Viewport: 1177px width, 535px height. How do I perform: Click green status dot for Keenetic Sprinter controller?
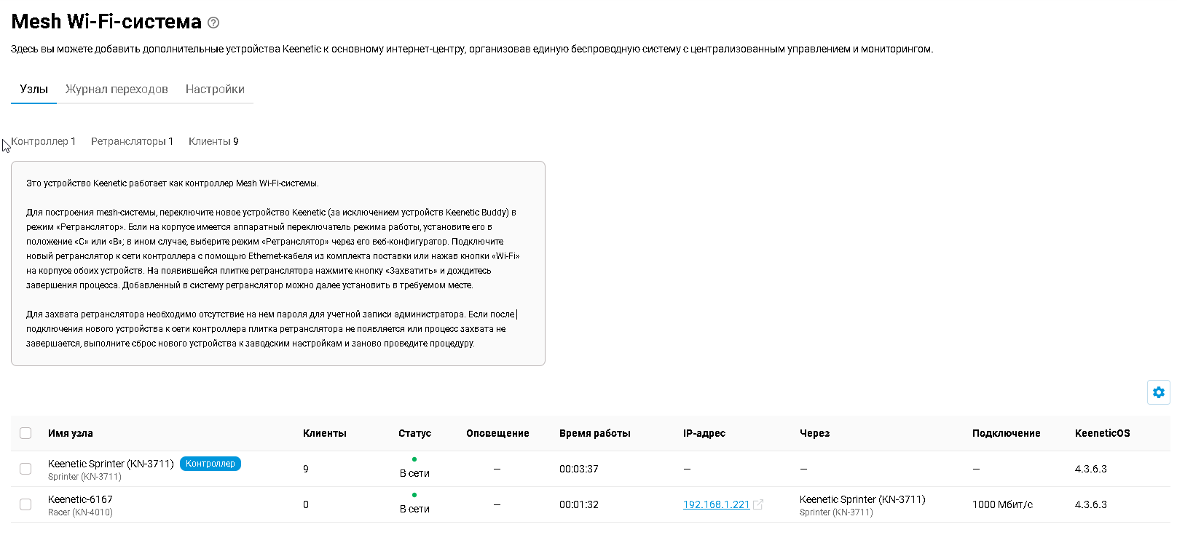[x=414, y=459]
